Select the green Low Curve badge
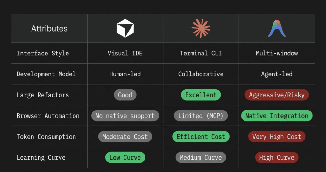326x172 pixels. [125, 157]
